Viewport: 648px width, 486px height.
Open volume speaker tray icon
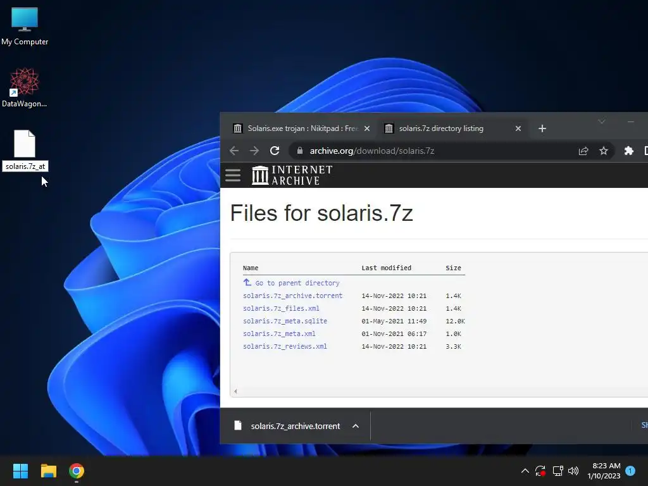573,471
